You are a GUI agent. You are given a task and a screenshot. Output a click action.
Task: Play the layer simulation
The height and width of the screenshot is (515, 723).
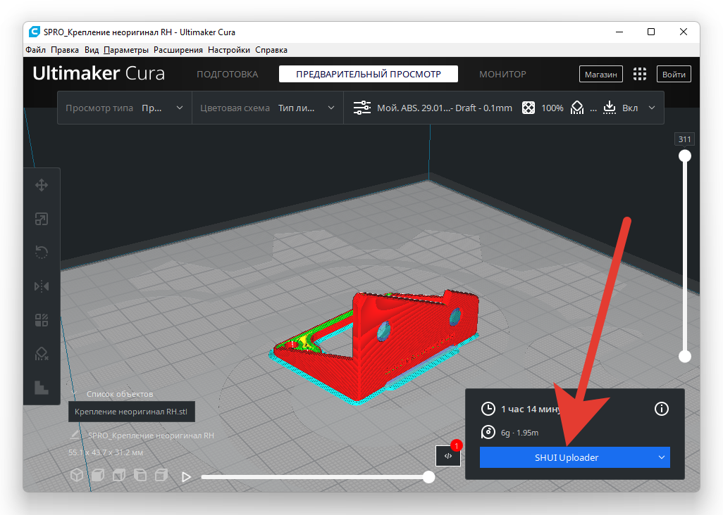[x=187, y=477]
